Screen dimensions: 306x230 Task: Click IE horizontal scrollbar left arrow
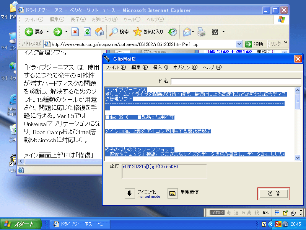tap(21, 161)
